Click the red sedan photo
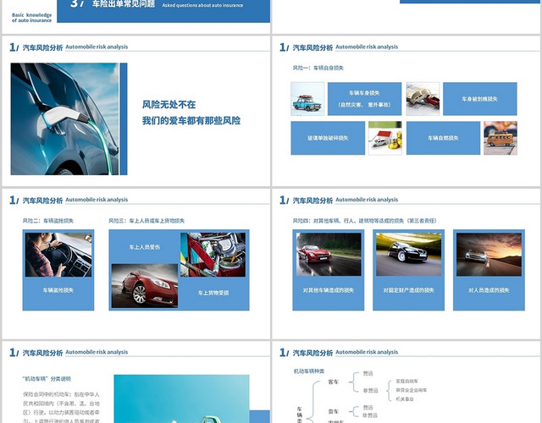 tap(144, 286)
